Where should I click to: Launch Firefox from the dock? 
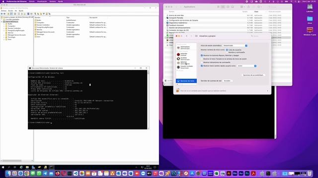[58, 174]
